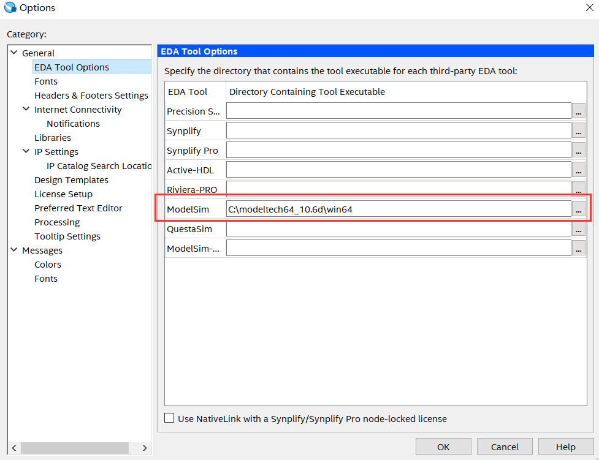Viewport: 599px width, 460px height.
Task: Click the Precision Synthesis path field
Action: (399, 111)
